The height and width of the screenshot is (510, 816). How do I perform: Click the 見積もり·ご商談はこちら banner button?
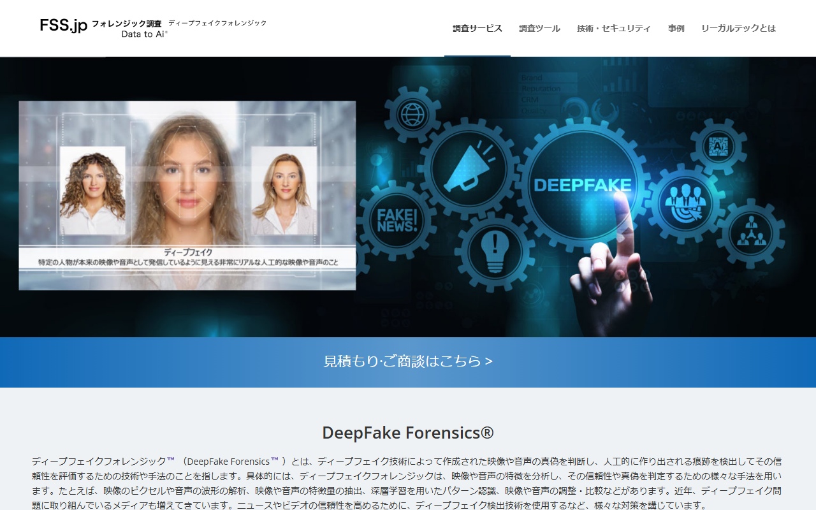(x=408, y=361)
